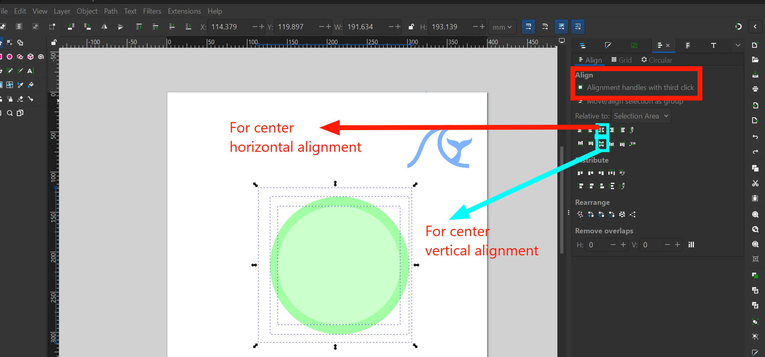This screenshot has width=765, height=357.
Task: Click the X position input field
Action: tap(229, 27)
